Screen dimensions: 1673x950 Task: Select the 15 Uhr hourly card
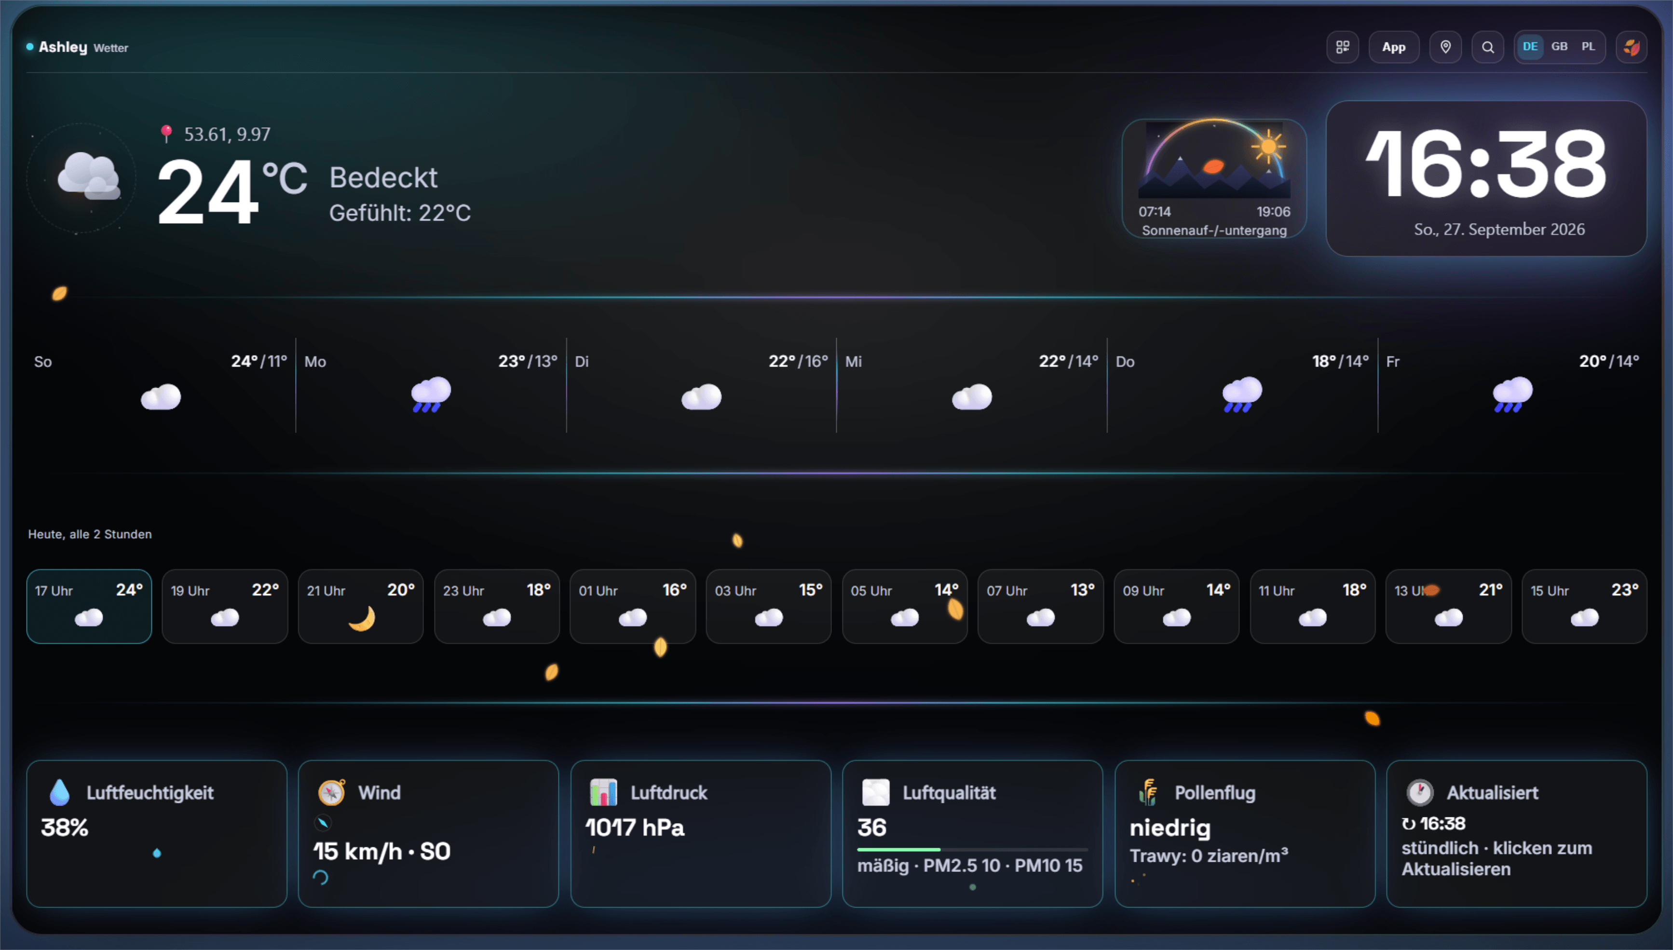(x=1584, y=606)
